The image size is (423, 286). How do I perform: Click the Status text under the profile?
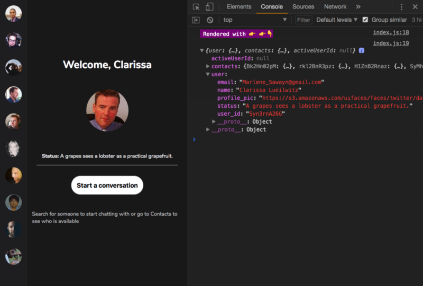coord(107,156)
